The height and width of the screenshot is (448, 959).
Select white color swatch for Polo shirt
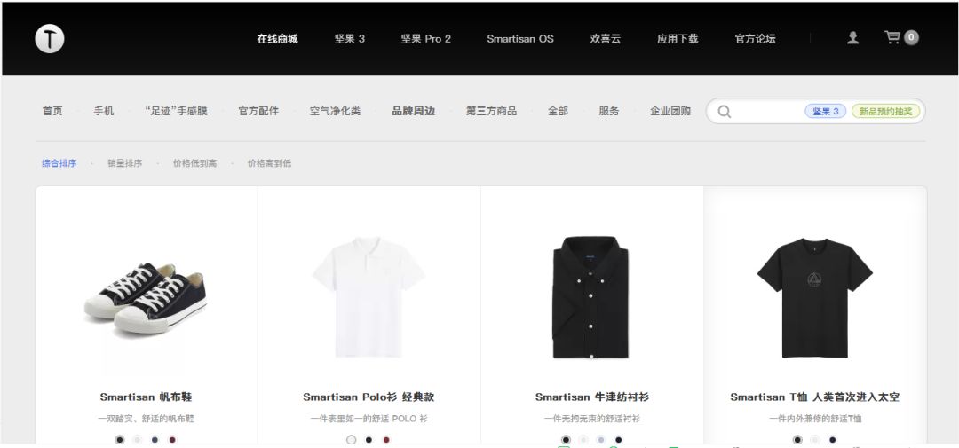[351, 439]
